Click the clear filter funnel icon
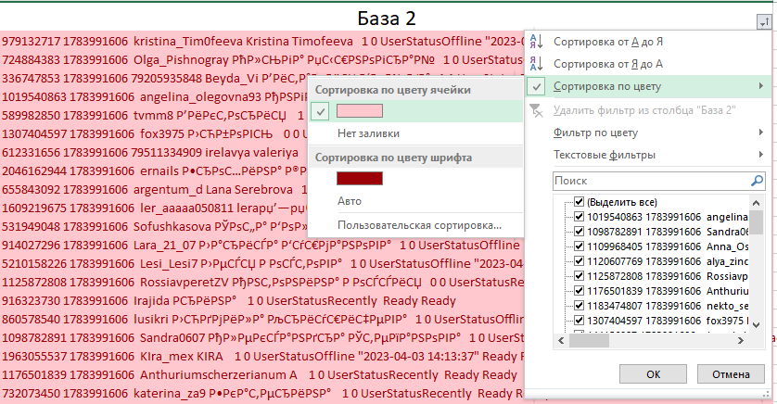 (x=536, y=109)
